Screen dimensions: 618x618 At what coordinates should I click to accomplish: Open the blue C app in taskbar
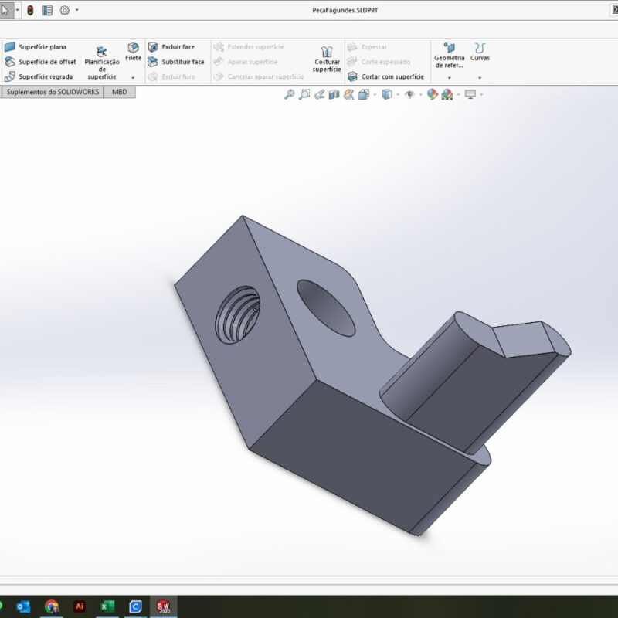(x=135, y=606)
